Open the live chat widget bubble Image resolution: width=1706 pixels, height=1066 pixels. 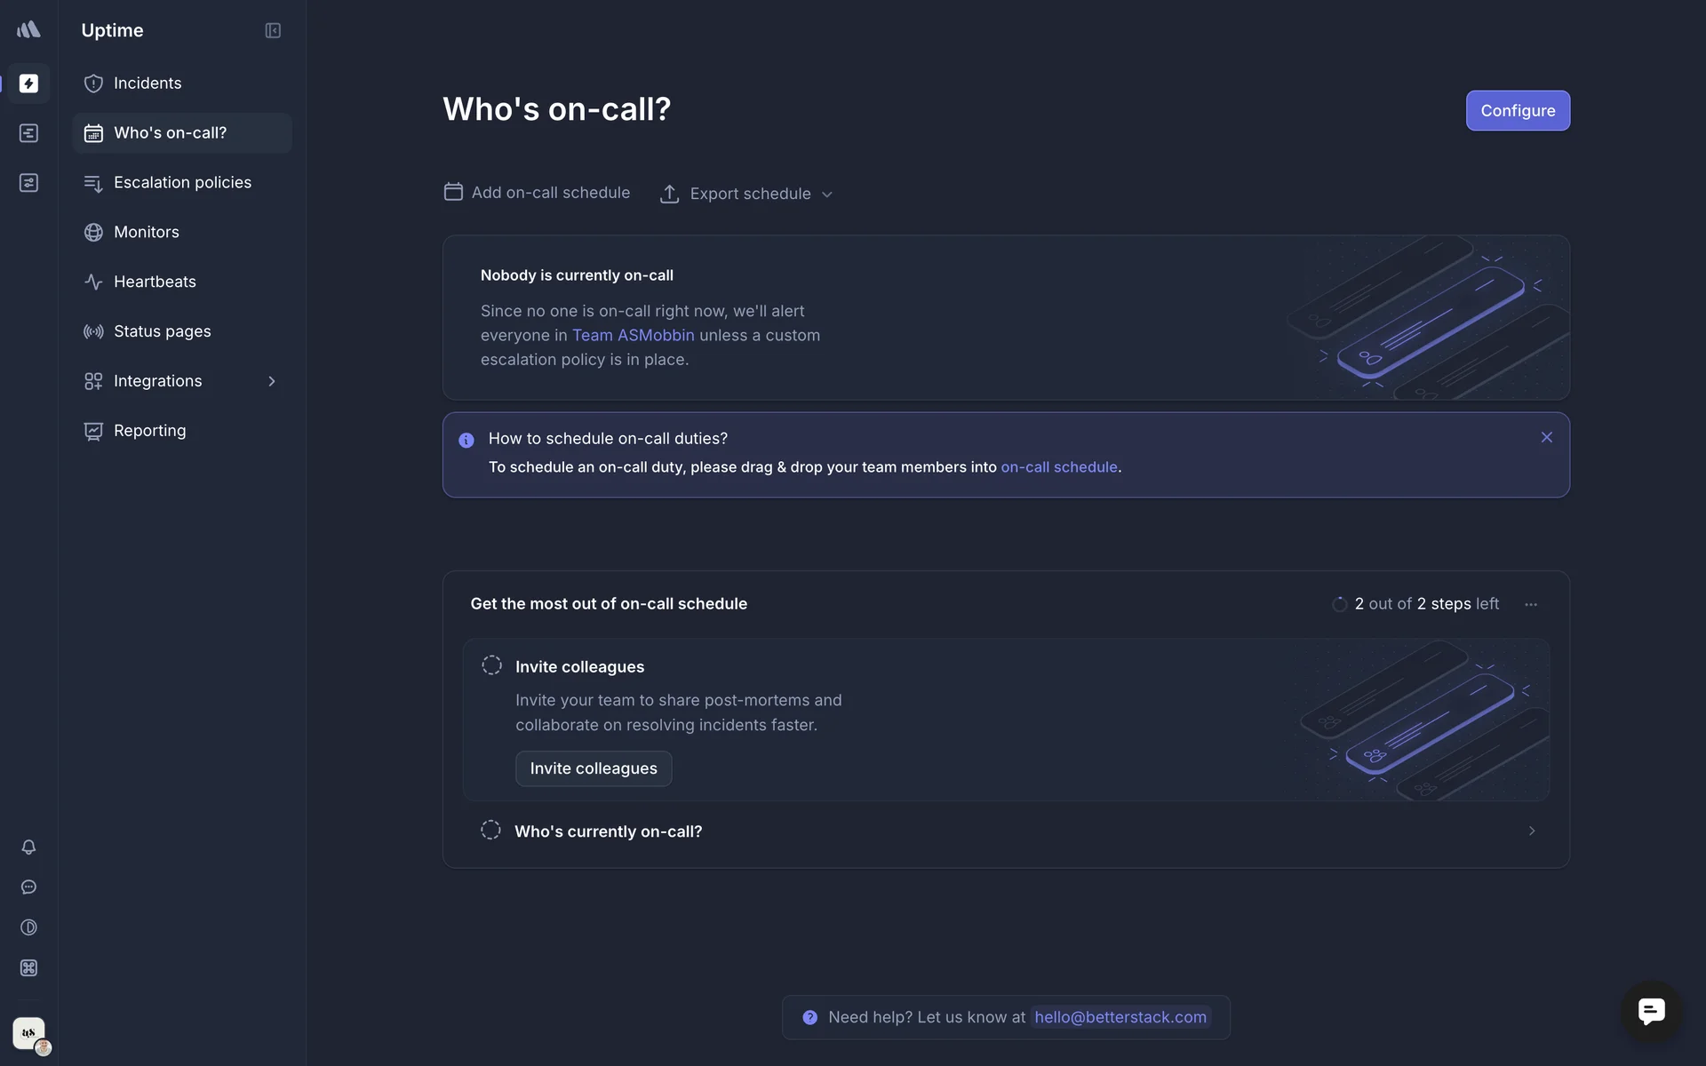pos(1651,1011)
